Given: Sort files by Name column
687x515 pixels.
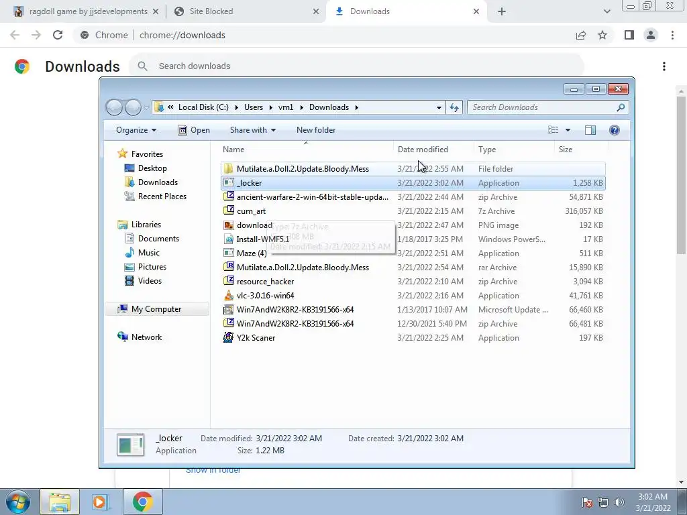Looking at the screenshot, I should point(233,150).
